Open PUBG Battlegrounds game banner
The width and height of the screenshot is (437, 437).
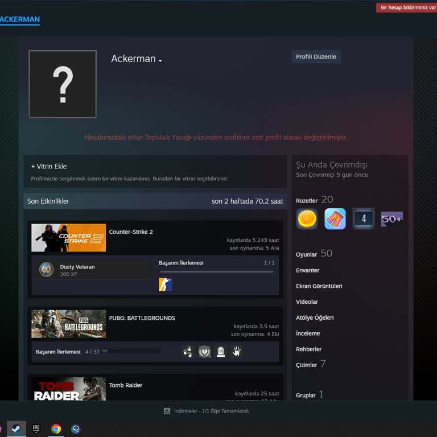(68, 324)
